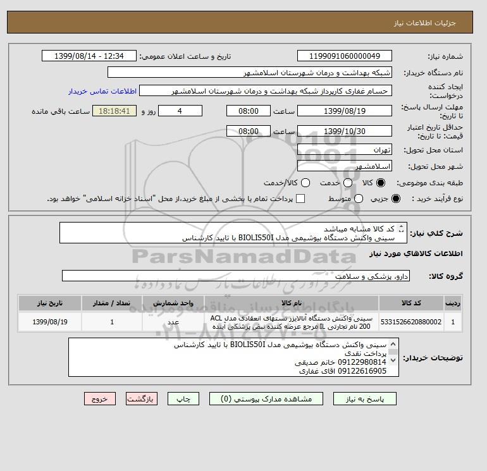Click the واحد شمارش column header
Viewport: 487px width, 471px height.
173,303
